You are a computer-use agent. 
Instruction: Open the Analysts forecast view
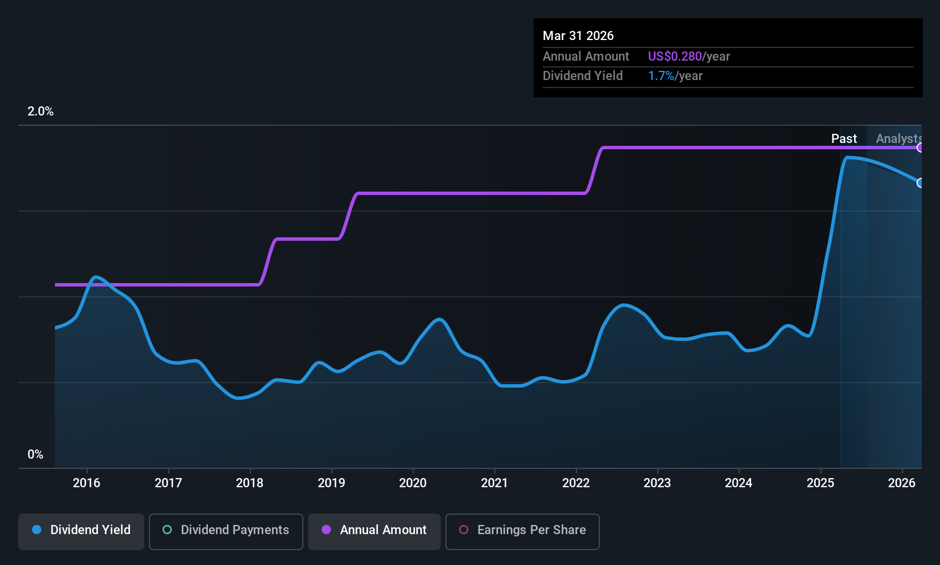[x=898, y=138]
